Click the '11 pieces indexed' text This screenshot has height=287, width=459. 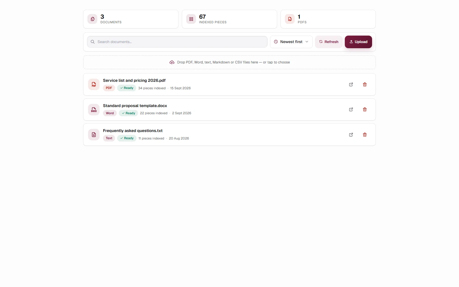151,138
